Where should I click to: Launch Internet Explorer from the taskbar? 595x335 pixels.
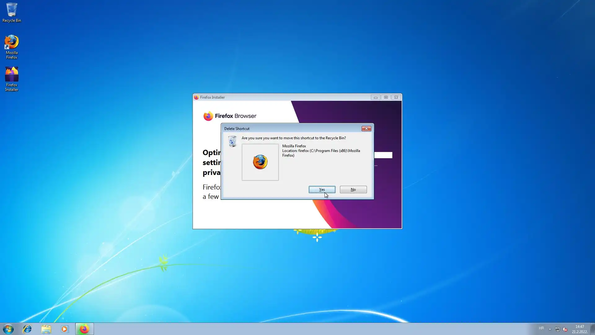click(27, 329)
